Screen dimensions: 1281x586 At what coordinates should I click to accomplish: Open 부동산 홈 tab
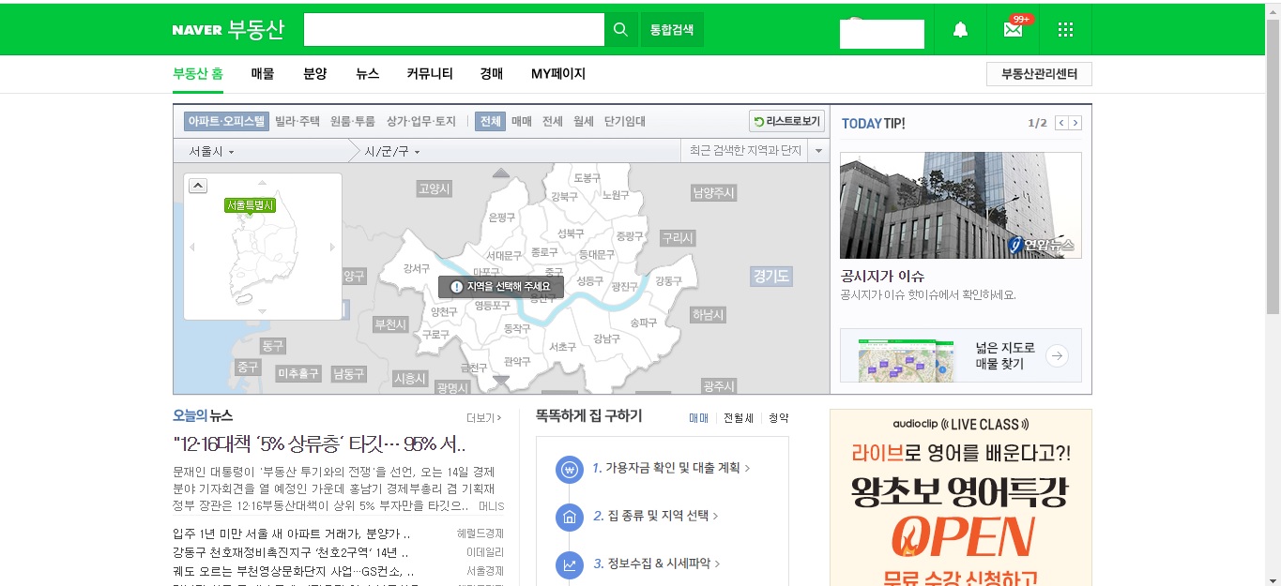click(198, 74)
